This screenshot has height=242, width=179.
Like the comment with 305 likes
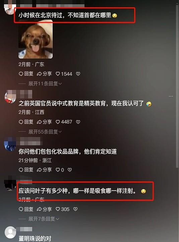[62, 209]
